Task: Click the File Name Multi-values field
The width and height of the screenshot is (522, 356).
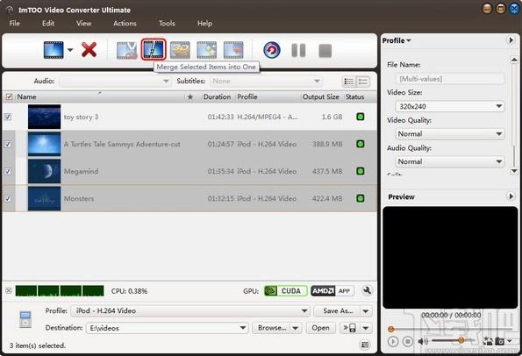Action: (x=450, y=79)
